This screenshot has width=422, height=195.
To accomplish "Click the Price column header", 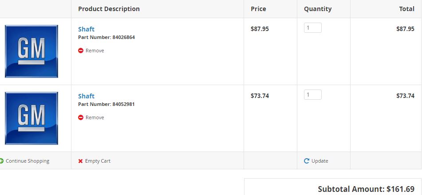I will click(x=258, y=9).
